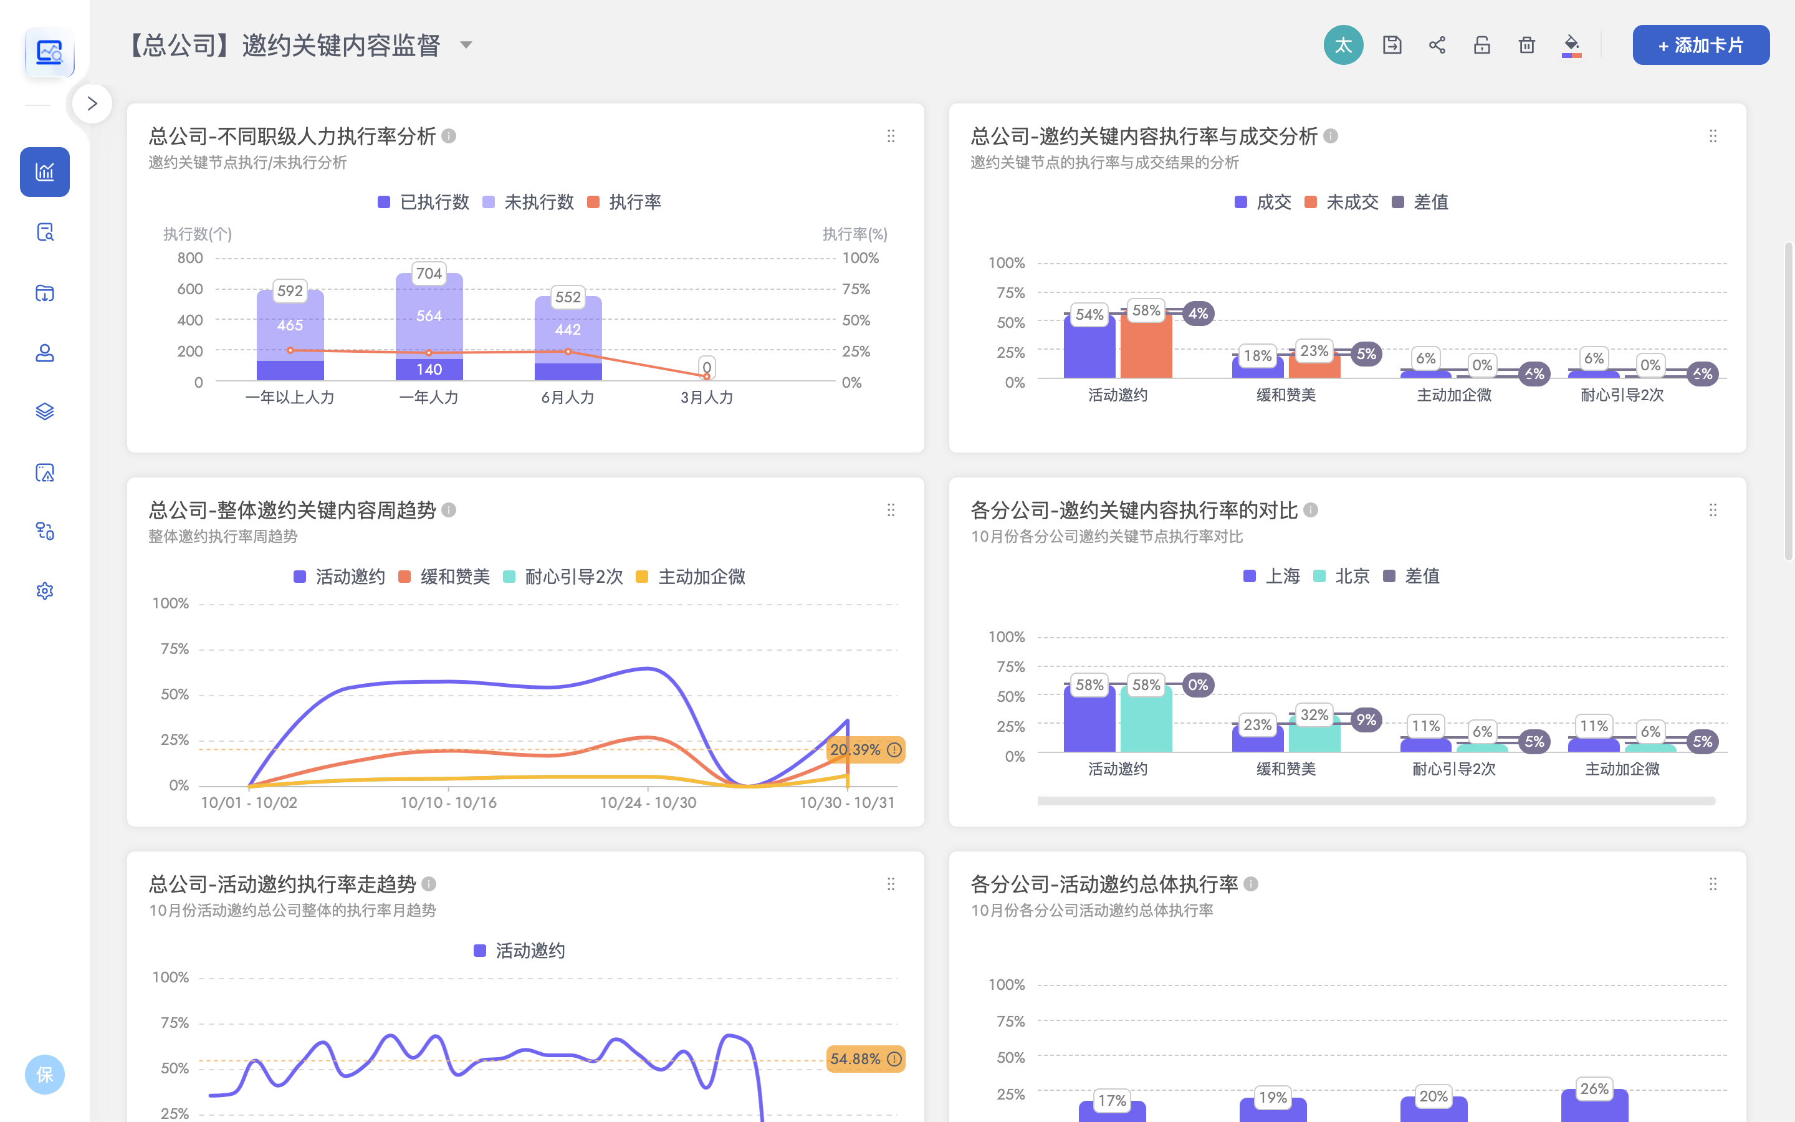
Task: Click the share icon in header
Action: (x=1437, y=46)
